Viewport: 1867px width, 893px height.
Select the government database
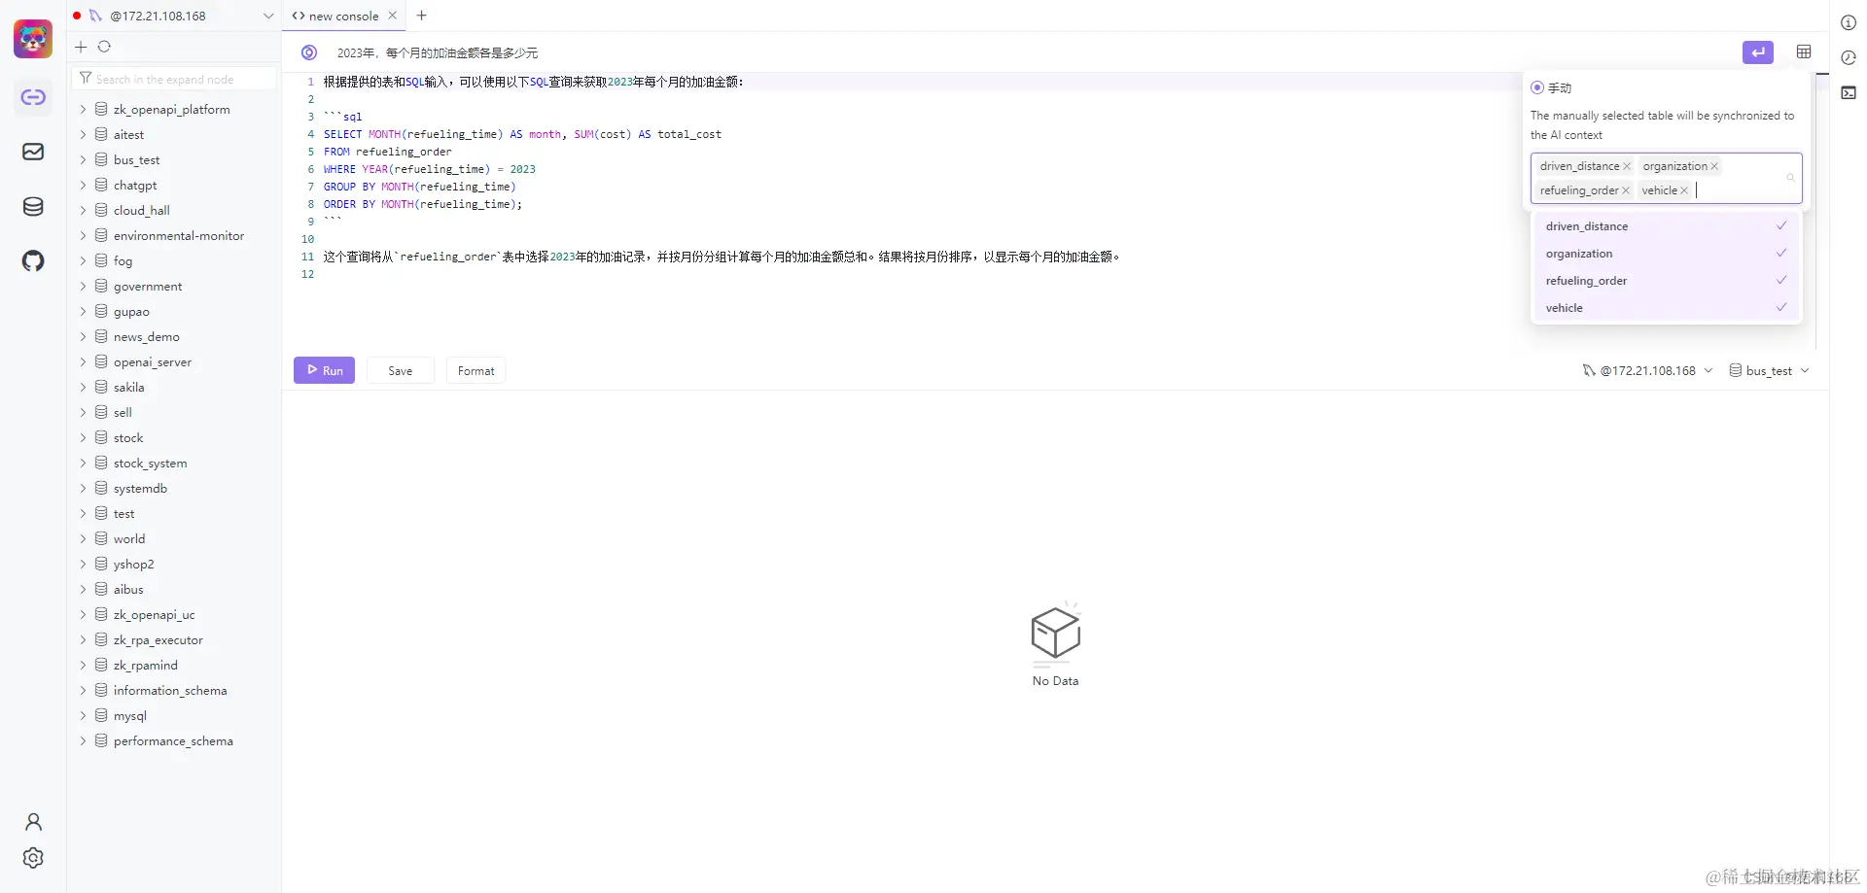[148, 286]
